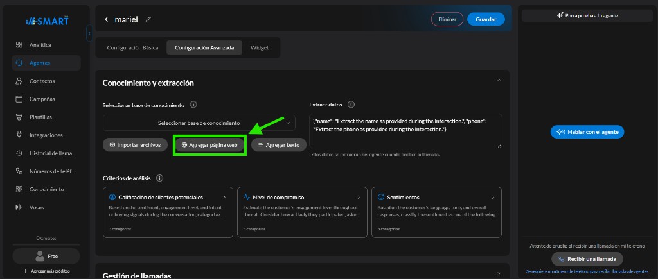Click the Hablar con el agente button
Image resolution: width=658 pixels, height=279 pixels.
click(x=587, y=132)
